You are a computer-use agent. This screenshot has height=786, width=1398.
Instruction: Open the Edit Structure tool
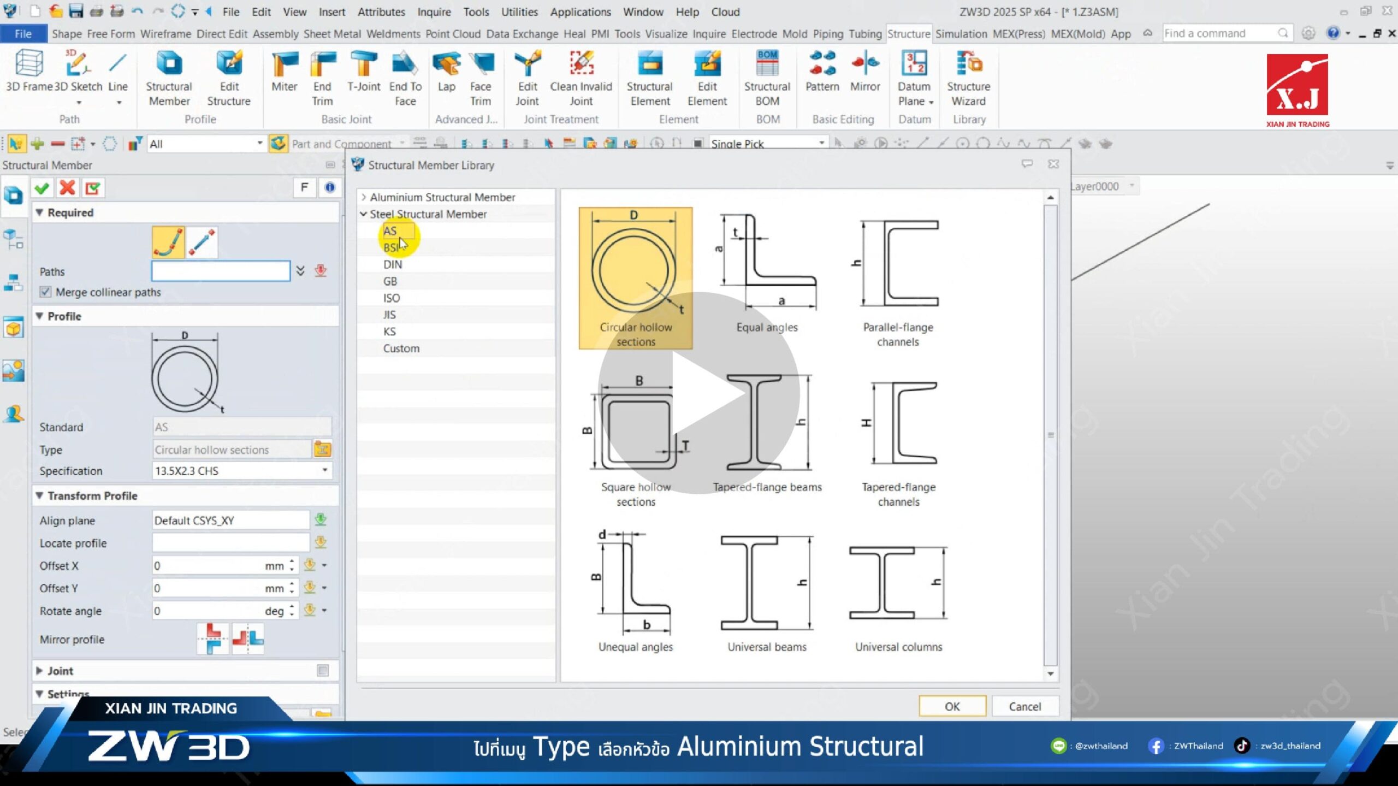click(x=229, y=76)
